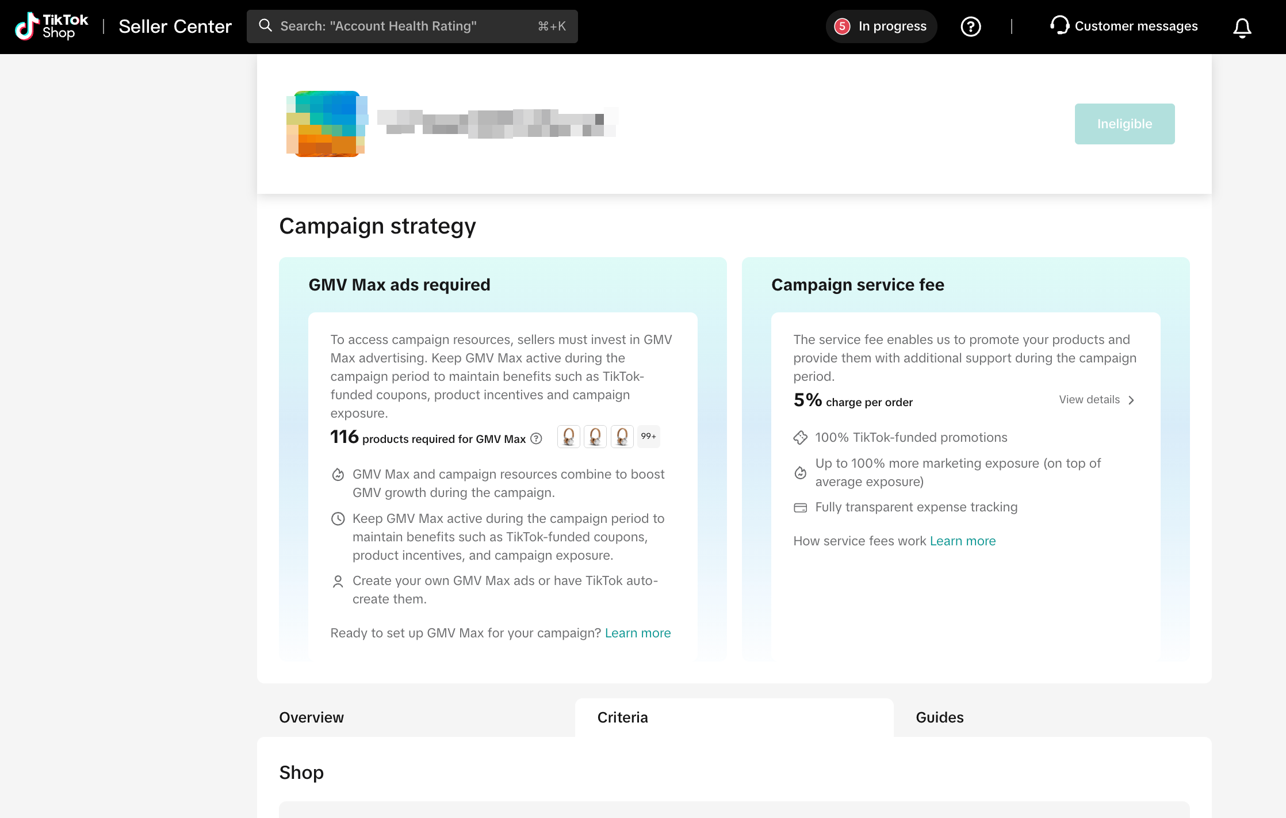Switch to the Overview tab

coord(311,717)
